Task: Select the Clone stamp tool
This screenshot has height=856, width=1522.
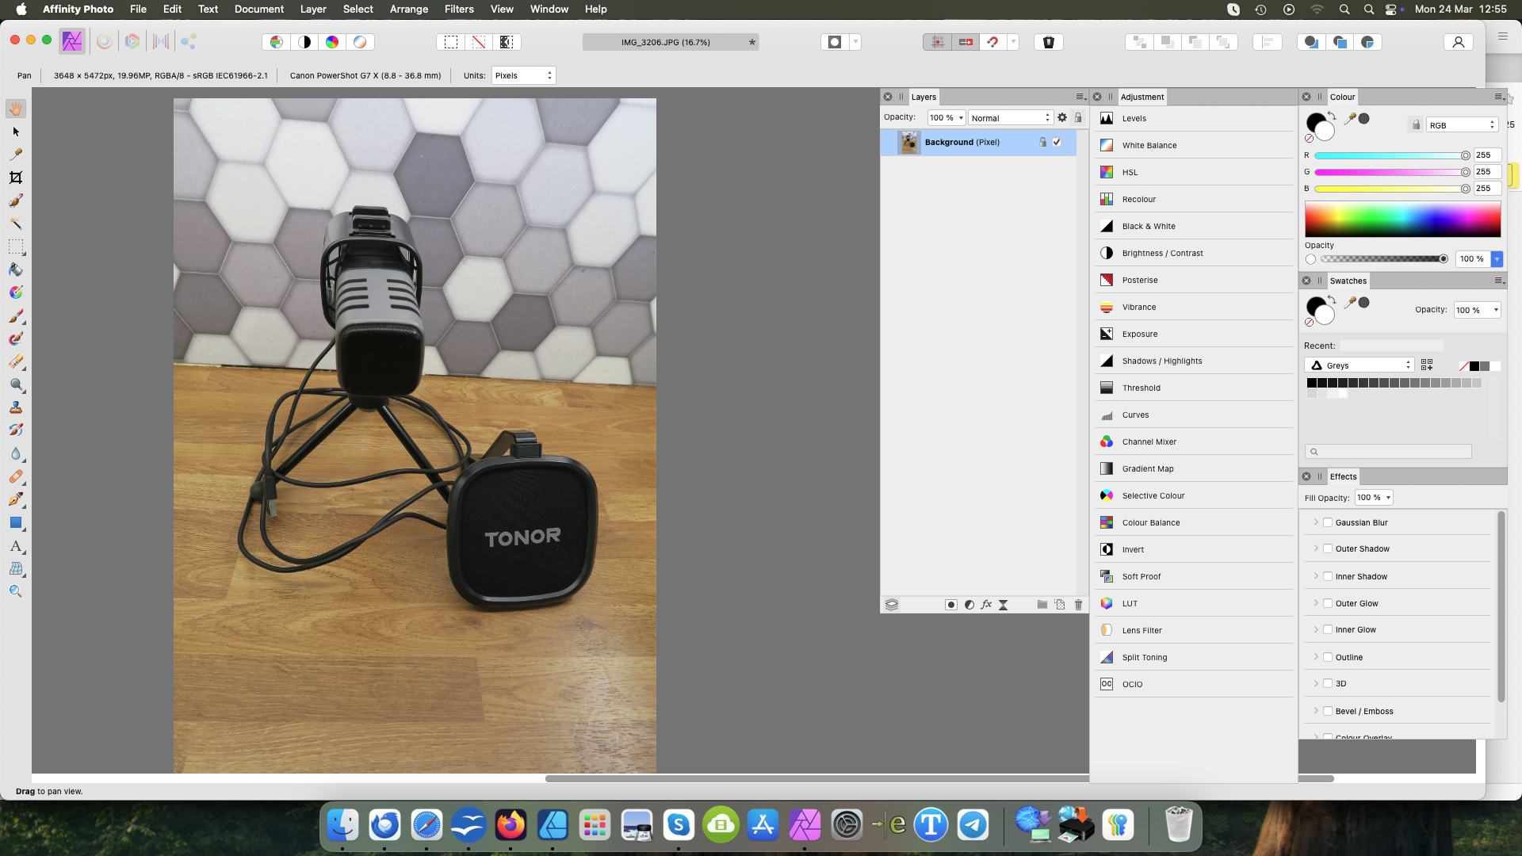Action: point(16,407)
